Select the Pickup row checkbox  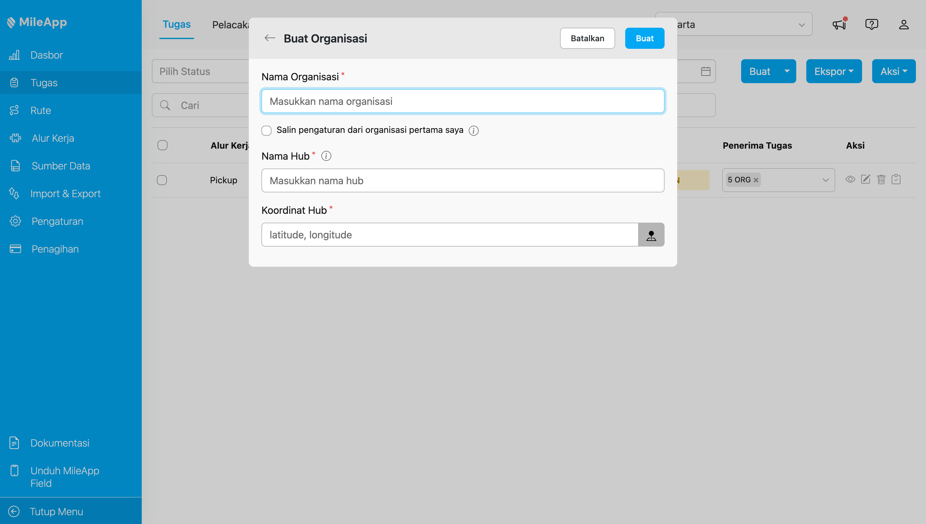pos(162,180)
